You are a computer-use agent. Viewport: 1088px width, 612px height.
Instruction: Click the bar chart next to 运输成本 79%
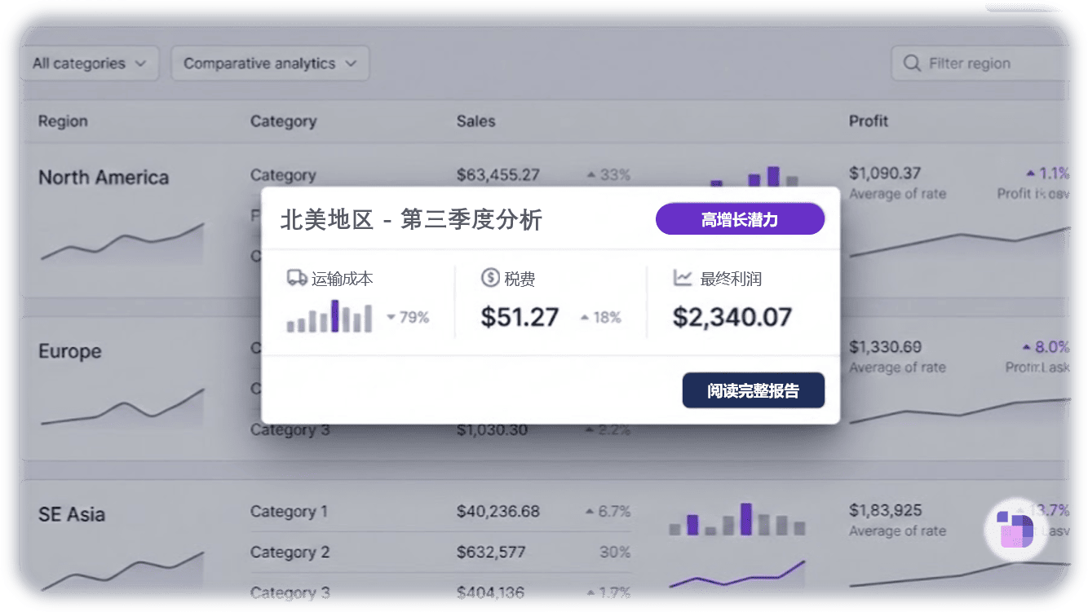[330, 318]
